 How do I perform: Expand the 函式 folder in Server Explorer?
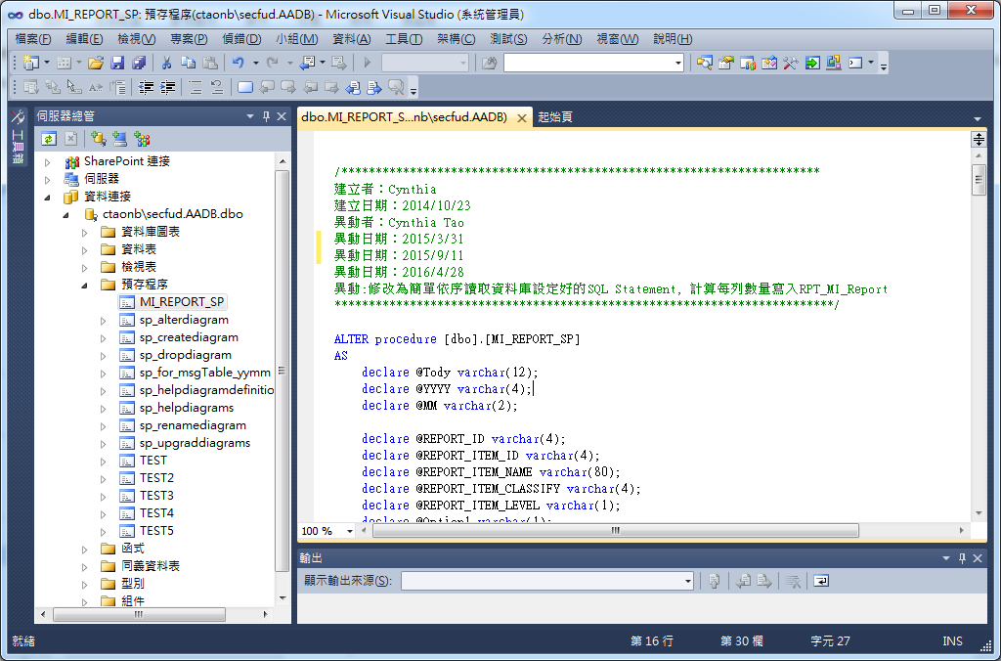[83, 548]
